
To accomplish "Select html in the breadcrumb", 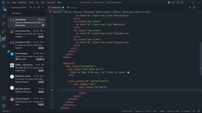I will (68, 12).
